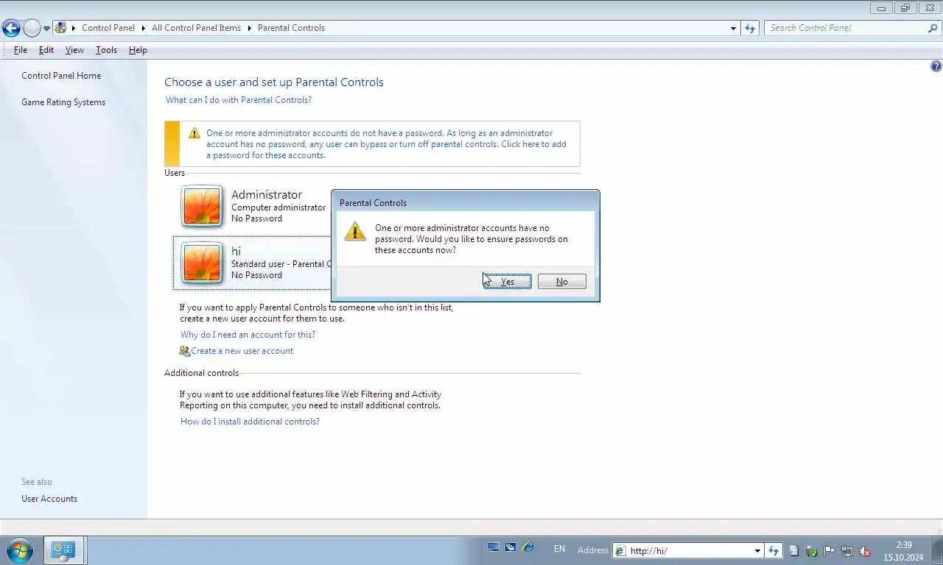Go to All Control Panel Items breadcrumb
943x565 pixels.
click(196, 28)
